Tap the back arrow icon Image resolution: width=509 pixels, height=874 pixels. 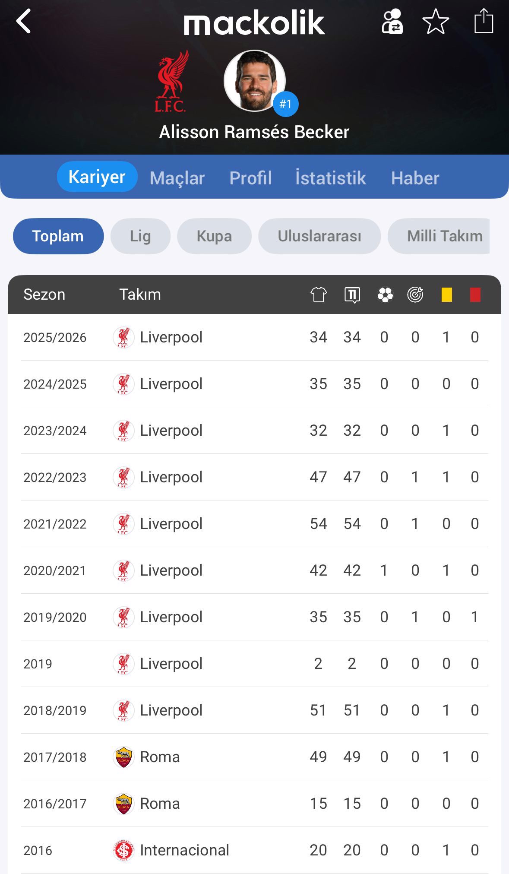pyautogui.click(x=24, y=21)
